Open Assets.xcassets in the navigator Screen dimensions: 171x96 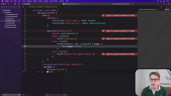click(x=10, y=25)
